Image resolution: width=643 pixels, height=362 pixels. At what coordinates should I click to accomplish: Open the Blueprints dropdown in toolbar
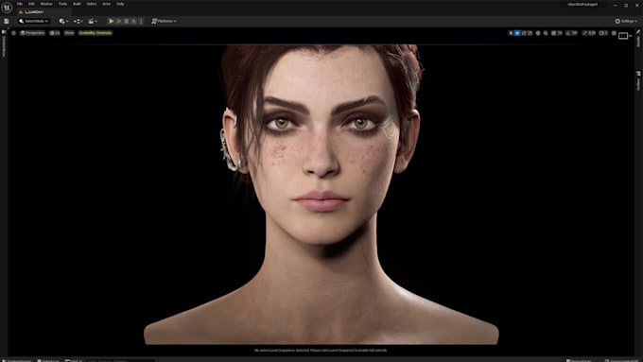coord(78,21)
